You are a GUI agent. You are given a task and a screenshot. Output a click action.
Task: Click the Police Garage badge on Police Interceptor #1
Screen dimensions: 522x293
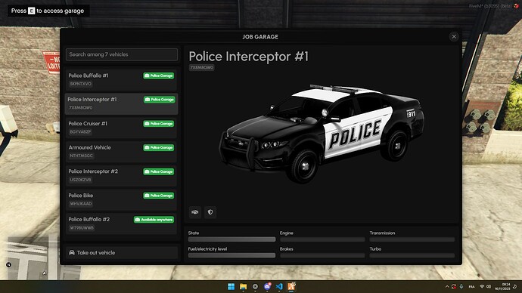[x=160, y=100]
